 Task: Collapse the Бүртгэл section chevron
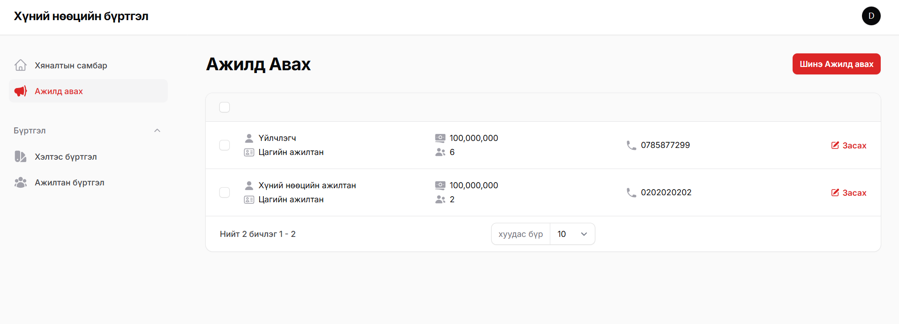(x=157, y=131)
